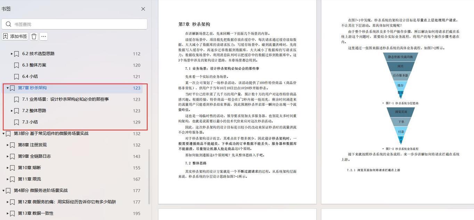Expand the 第11章 限流 bookmark
Image resolution: width=474 pixels, height=220 pixels.
(7, 179)
